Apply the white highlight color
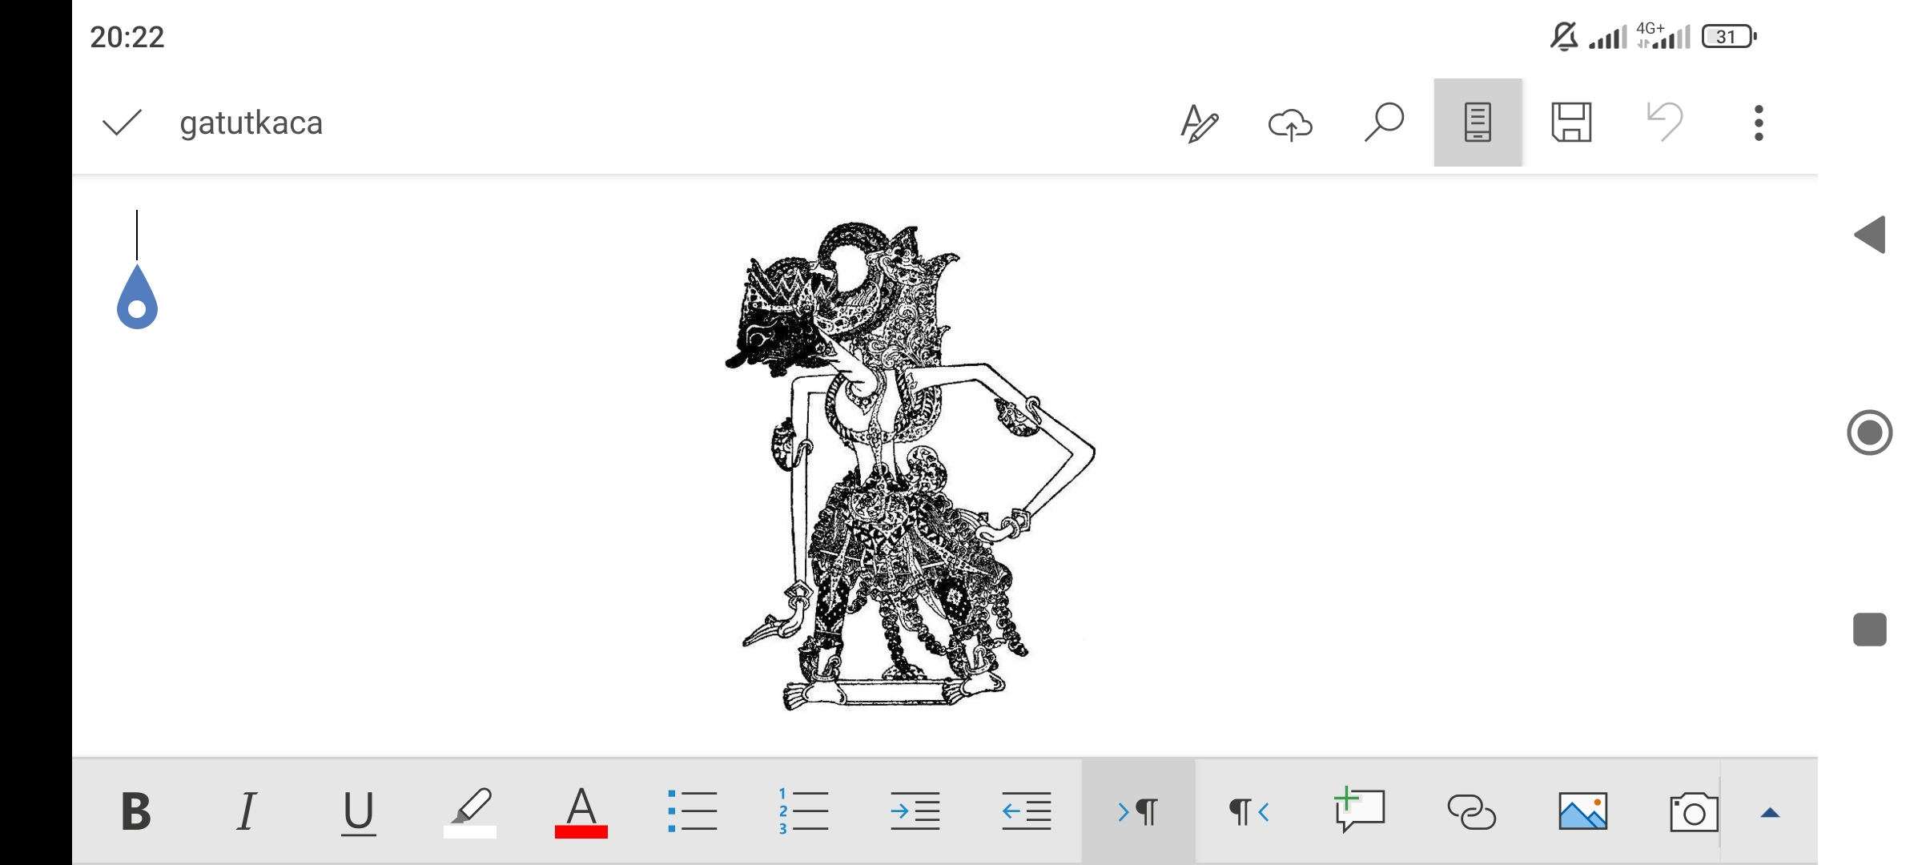The image size is (1922, 865). [x=470, y=812]
